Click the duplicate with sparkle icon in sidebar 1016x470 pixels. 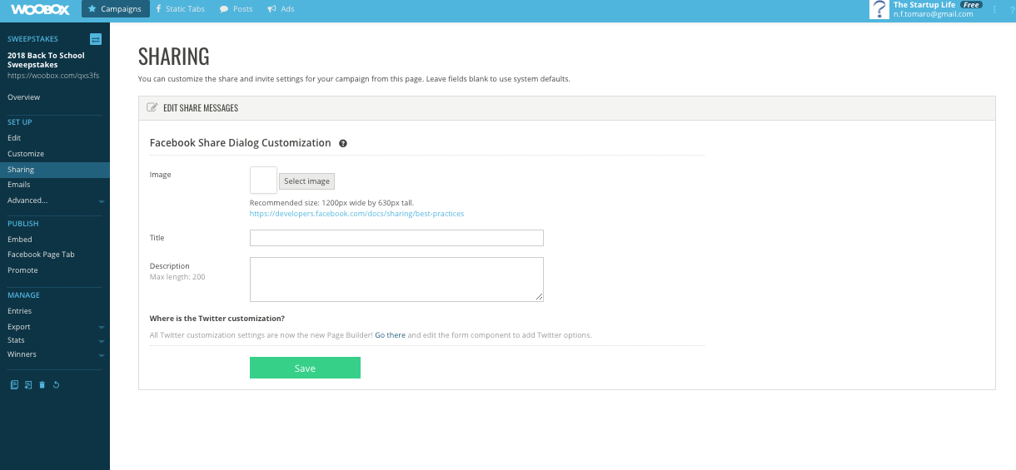[x=27, y=384]
